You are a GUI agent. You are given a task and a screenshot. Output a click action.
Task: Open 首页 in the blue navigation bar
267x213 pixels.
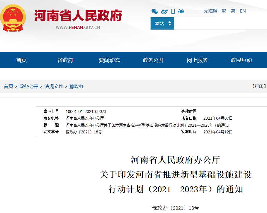tap(21, 60)
